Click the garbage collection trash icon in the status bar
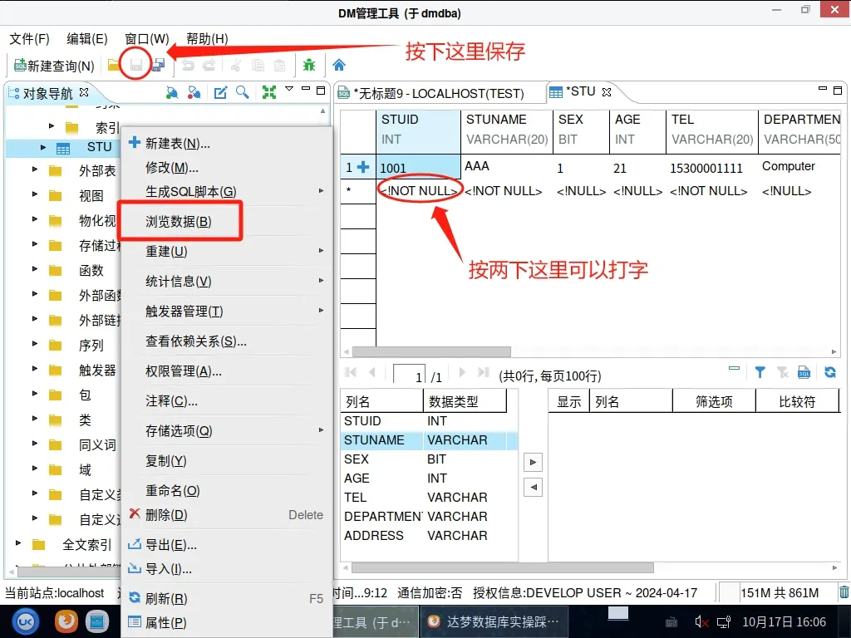This screenshot has height=638, width=851. (x=844, y=592)
